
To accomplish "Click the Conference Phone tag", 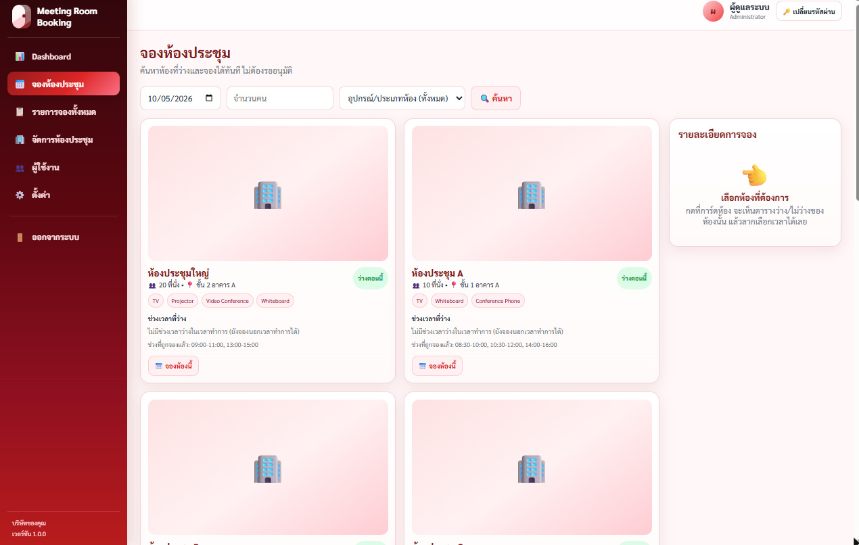I will coord(498,301).
